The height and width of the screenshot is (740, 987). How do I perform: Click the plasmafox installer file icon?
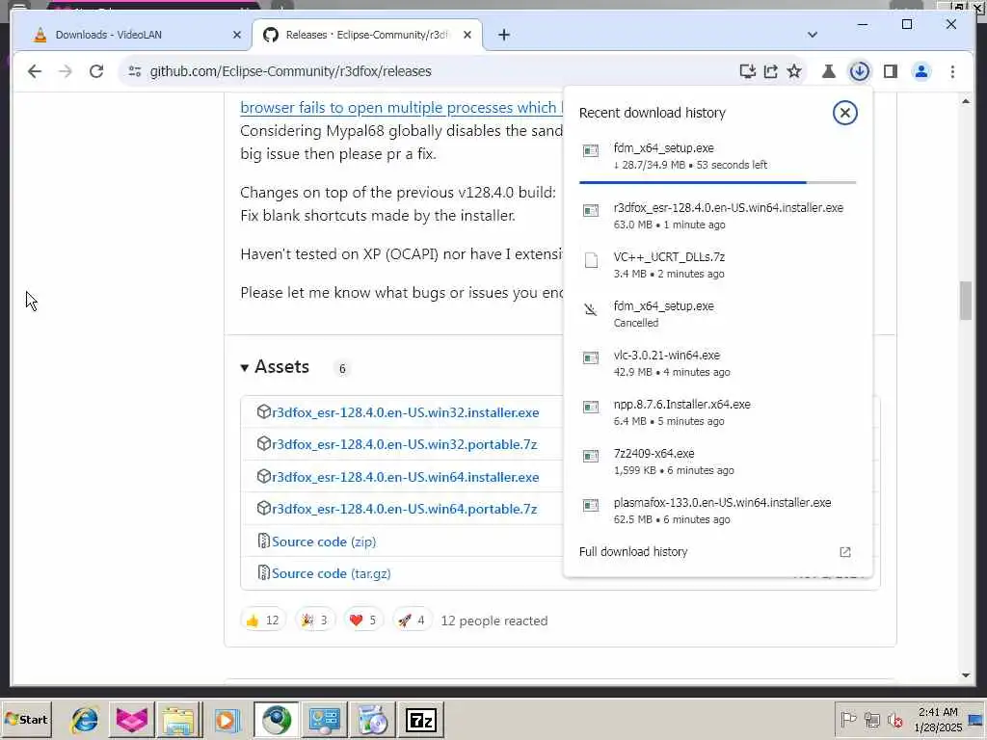(x=591, y=505)
